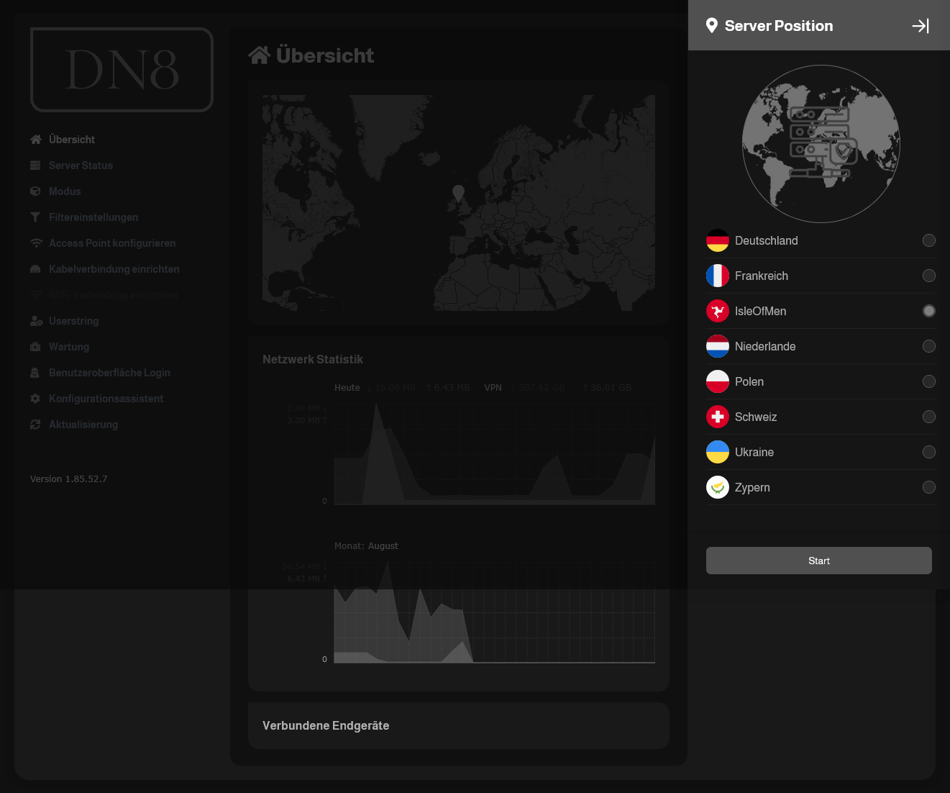Click the server globe illustration
The width and height of the screenshot is (950, 793).
tap(821, 144)
